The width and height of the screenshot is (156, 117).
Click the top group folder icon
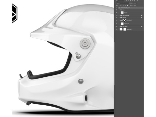click(120, 8)
